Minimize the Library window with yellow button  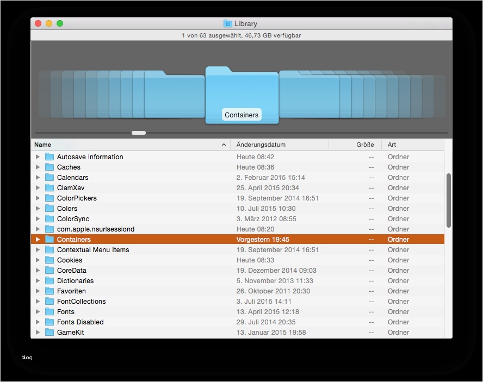pyautogui.click(x=49, y=23)
